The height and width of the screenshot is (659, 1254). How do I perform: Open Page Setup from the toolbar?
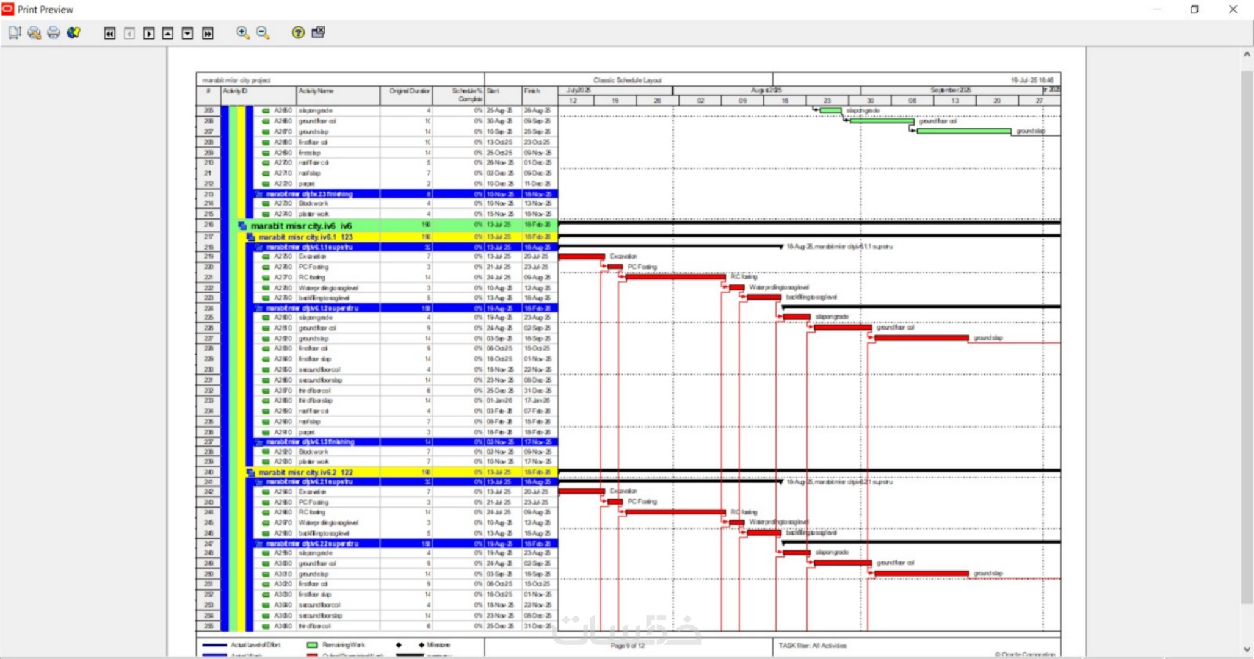(x=15, y=33)
